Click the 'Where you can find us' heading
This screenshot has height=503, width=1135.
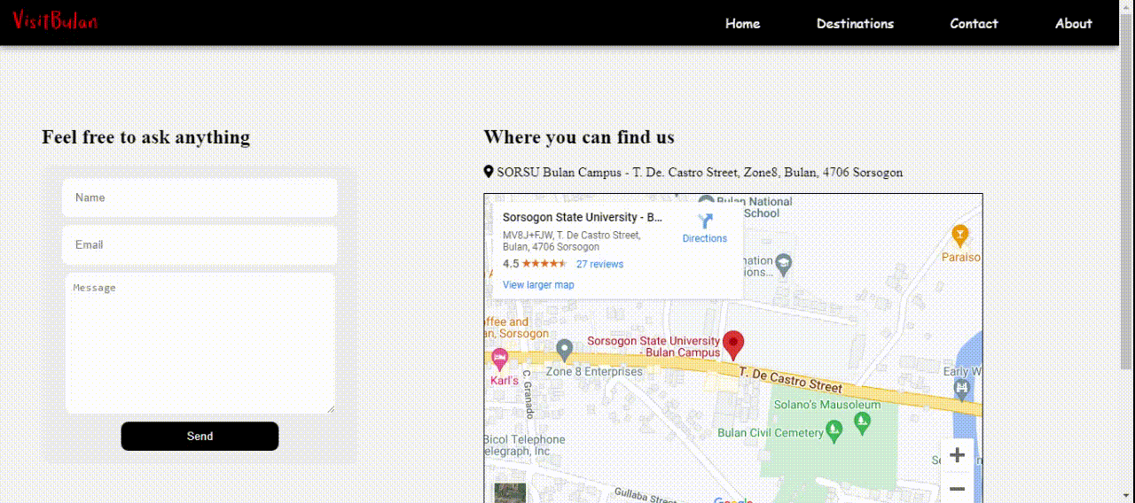point(579,137)
